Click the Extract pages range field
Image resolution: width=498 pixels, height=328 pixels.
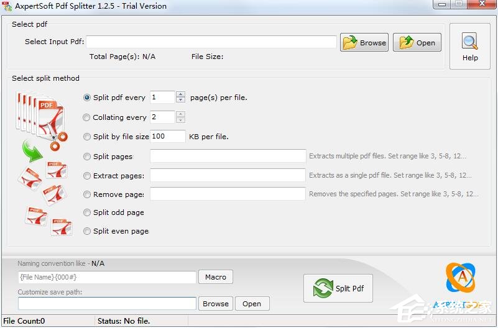point(228,175)
